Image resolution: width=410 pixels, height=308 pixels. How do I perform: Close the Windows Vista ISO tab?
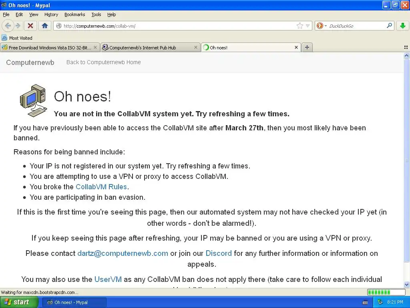point(95,47)
